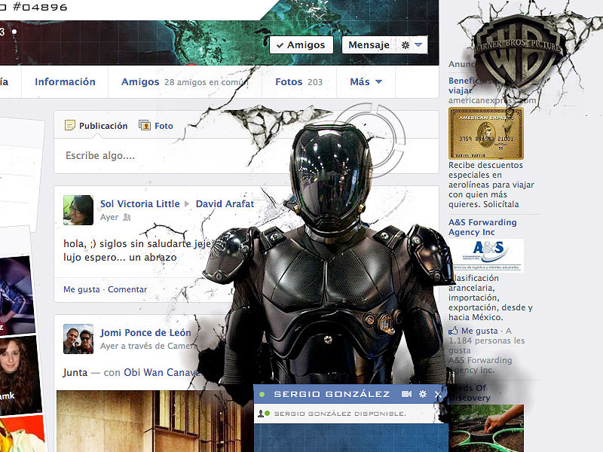This screenshot has width=603, height=452.
Task: Click the A&S logo ad image
Action: click(x=486, y=255)
